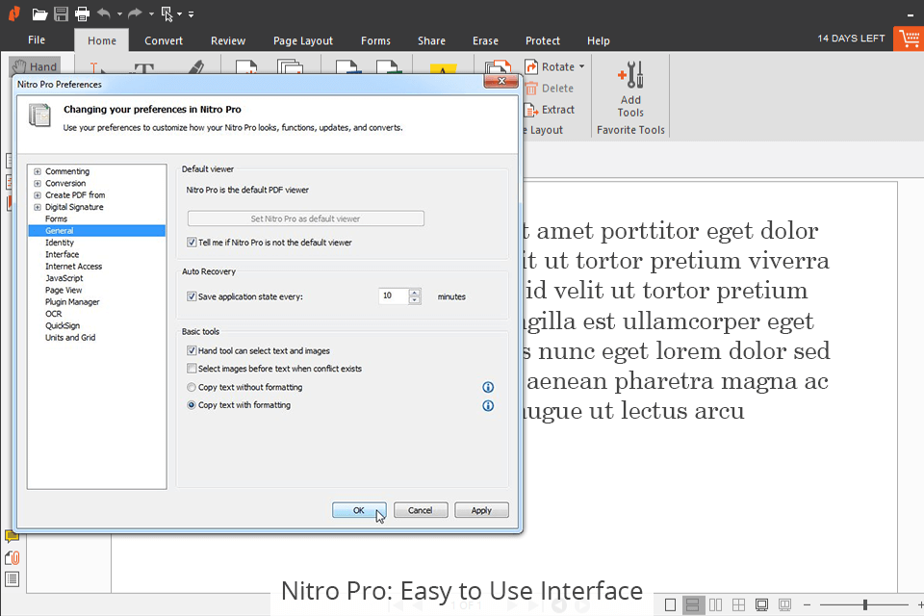Switch to facing continuous grid view icon
The image size is (924, 616).
tap(738, 604)
